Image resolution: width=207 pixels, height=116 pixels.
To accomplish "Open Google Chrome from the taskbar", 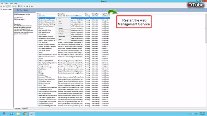I will (x=25, y=114).
